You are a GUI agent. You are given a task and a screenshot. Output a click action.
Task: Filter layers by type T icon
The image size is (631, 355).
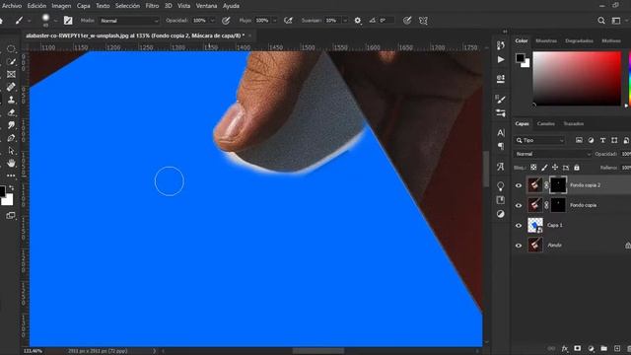pos(602,140)
